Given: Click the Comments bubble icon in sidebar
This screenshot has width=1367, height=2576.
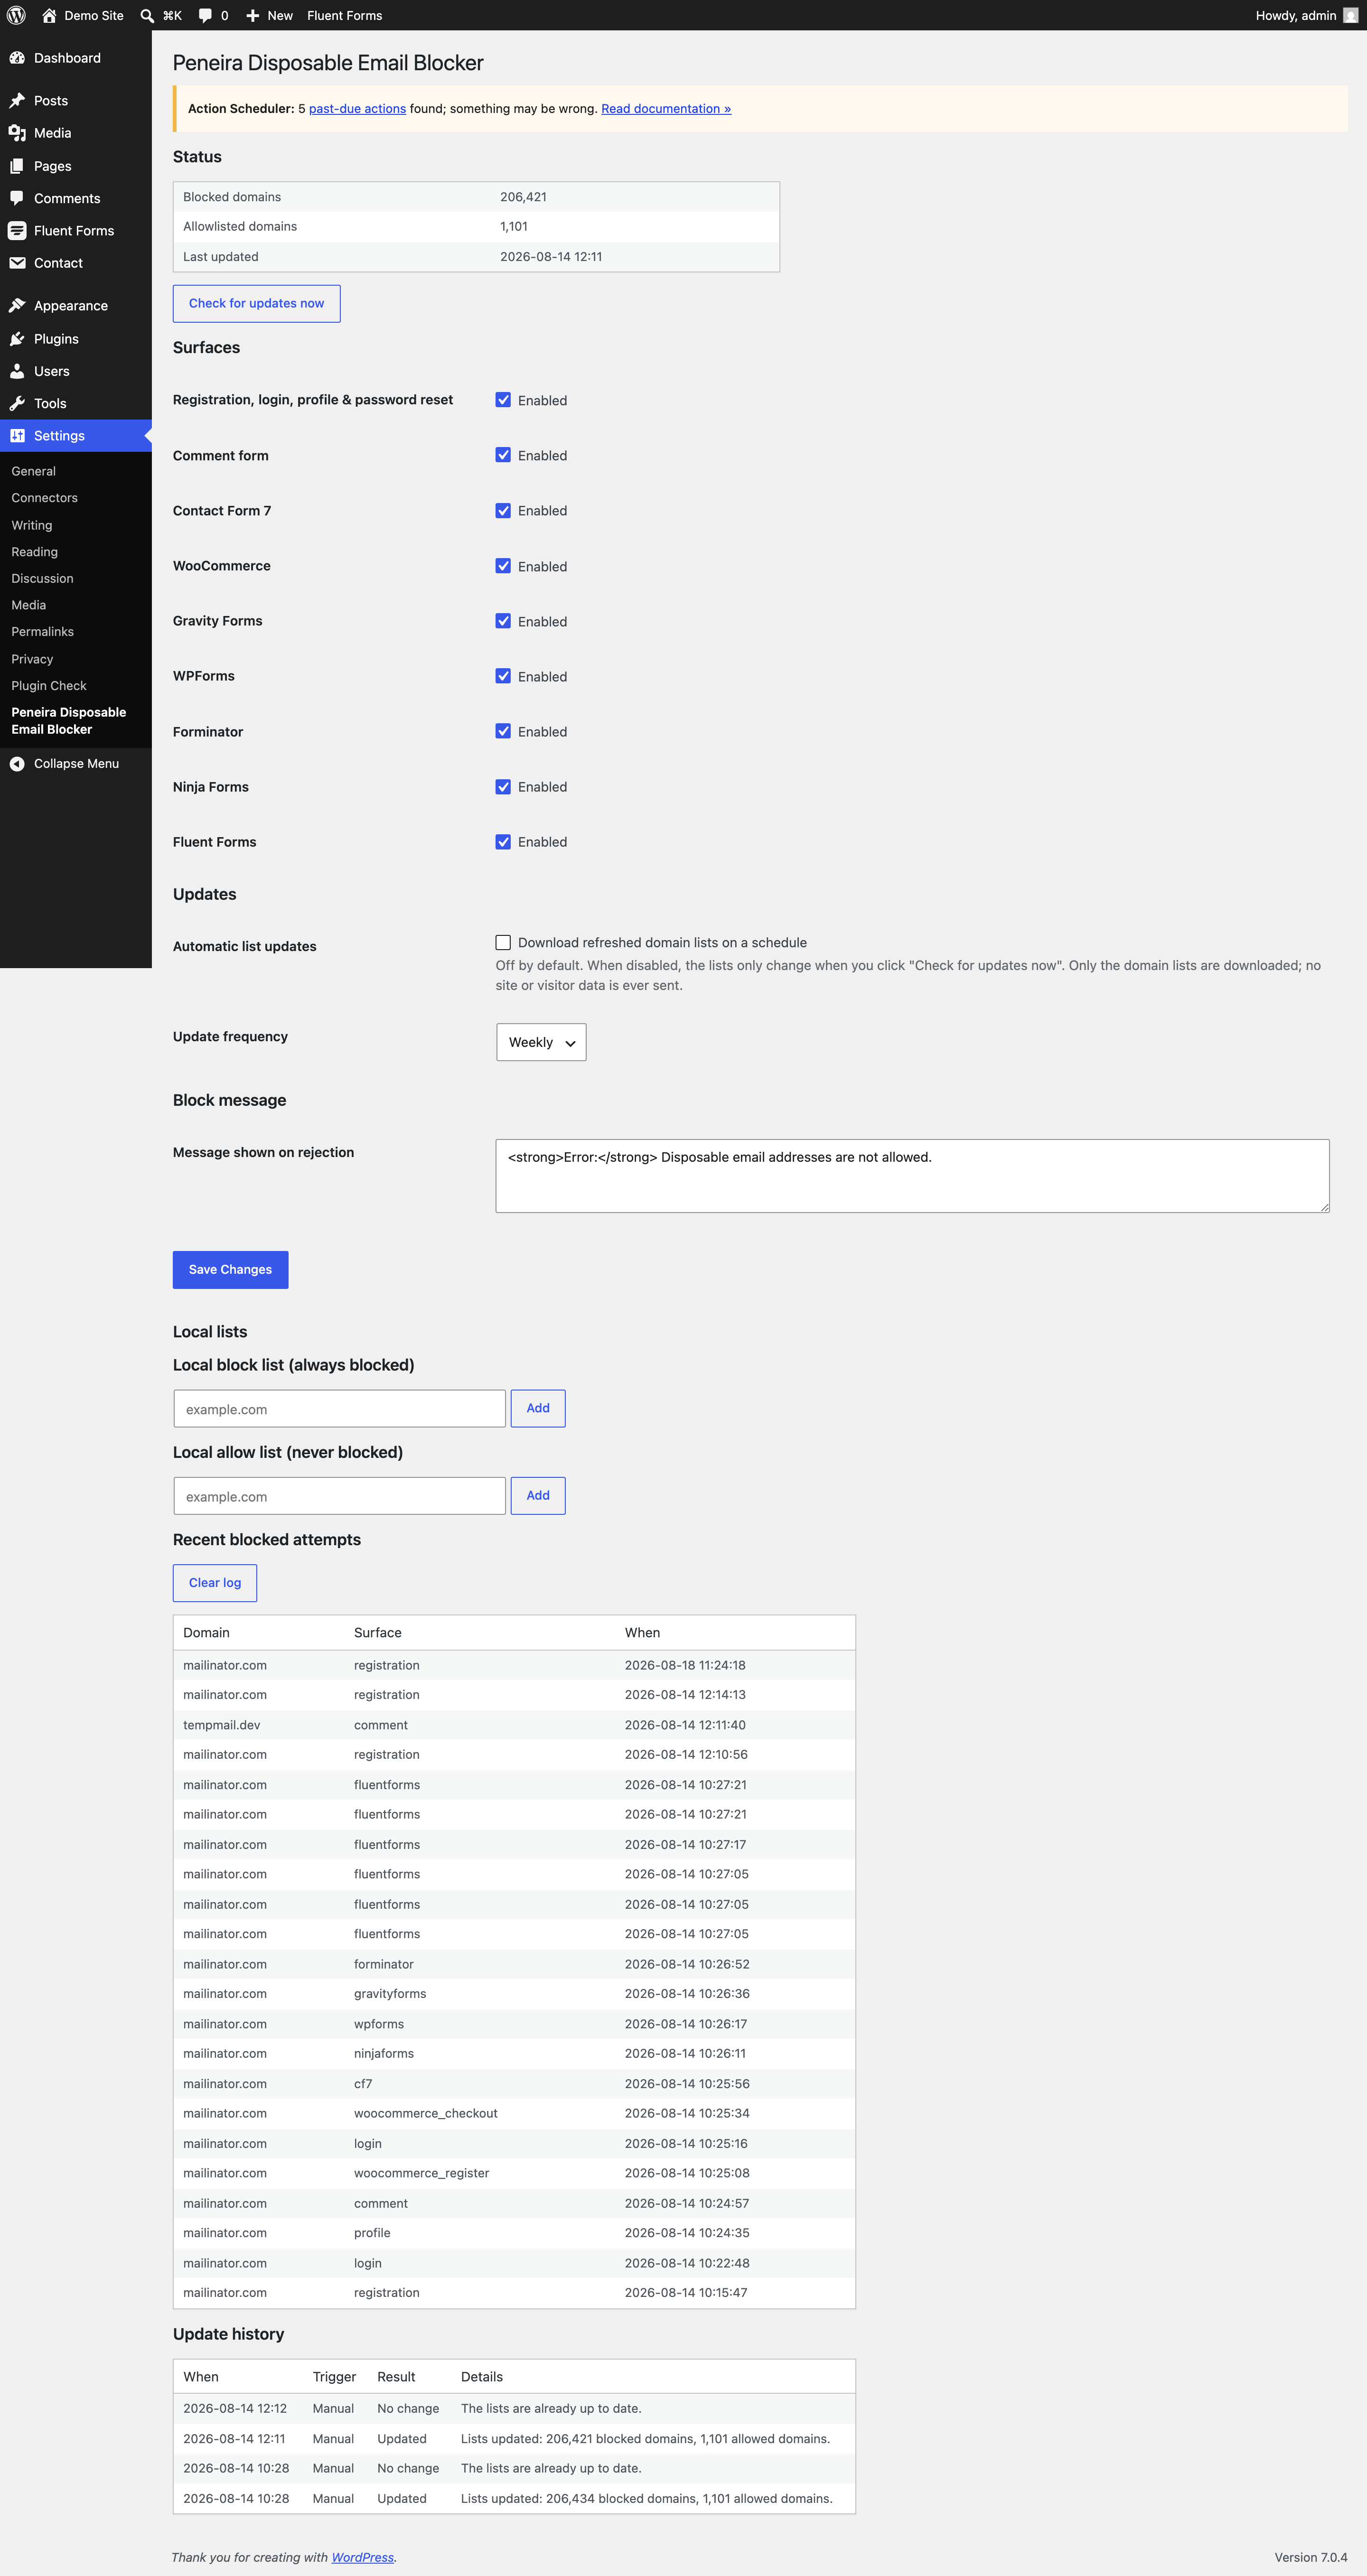Looking at the screenshot, I should pyautogui.click(x=17, y=198).
